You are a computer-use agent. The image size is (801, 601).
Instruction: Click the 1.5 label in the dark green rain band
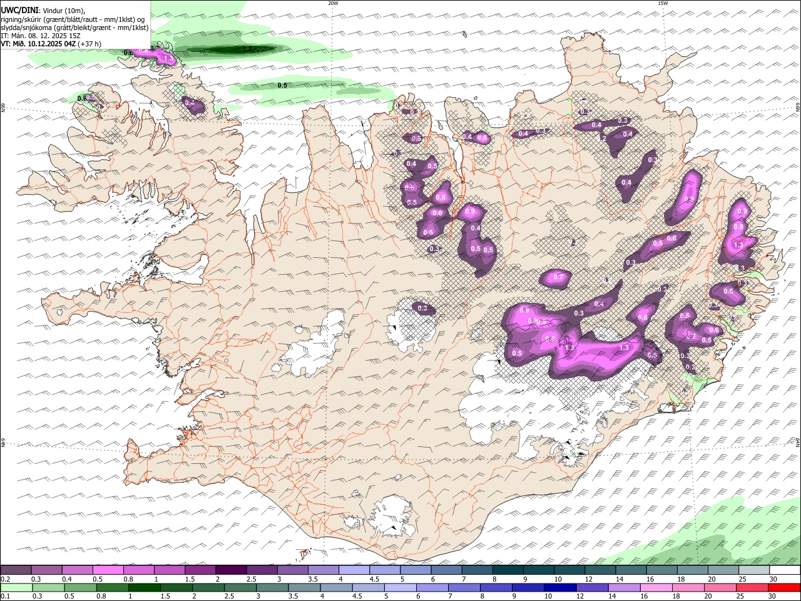pos(248,48)
